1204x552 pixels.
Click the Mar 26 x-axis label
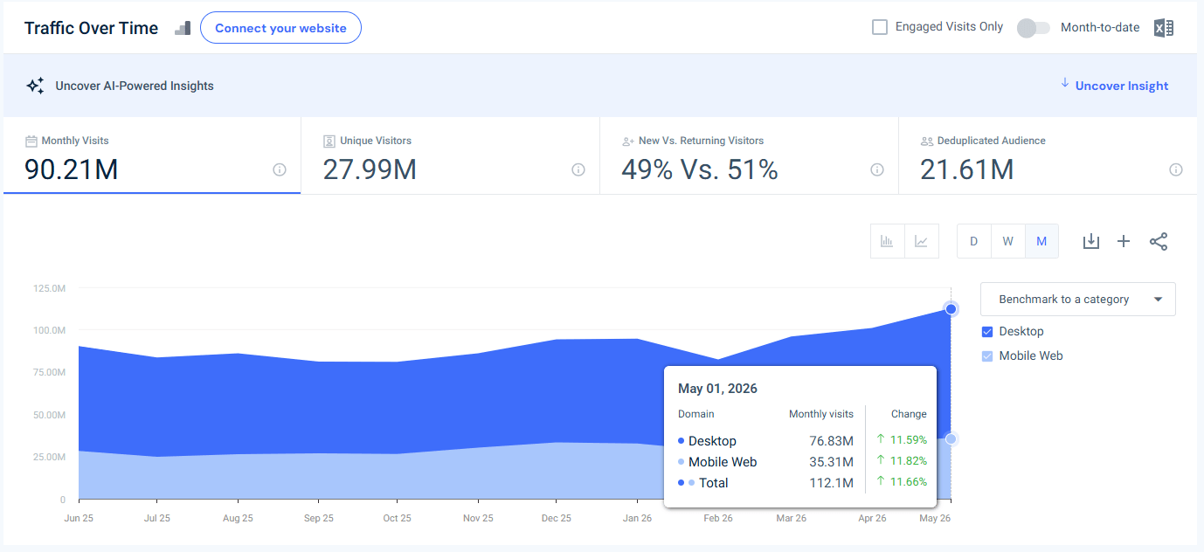792,518
